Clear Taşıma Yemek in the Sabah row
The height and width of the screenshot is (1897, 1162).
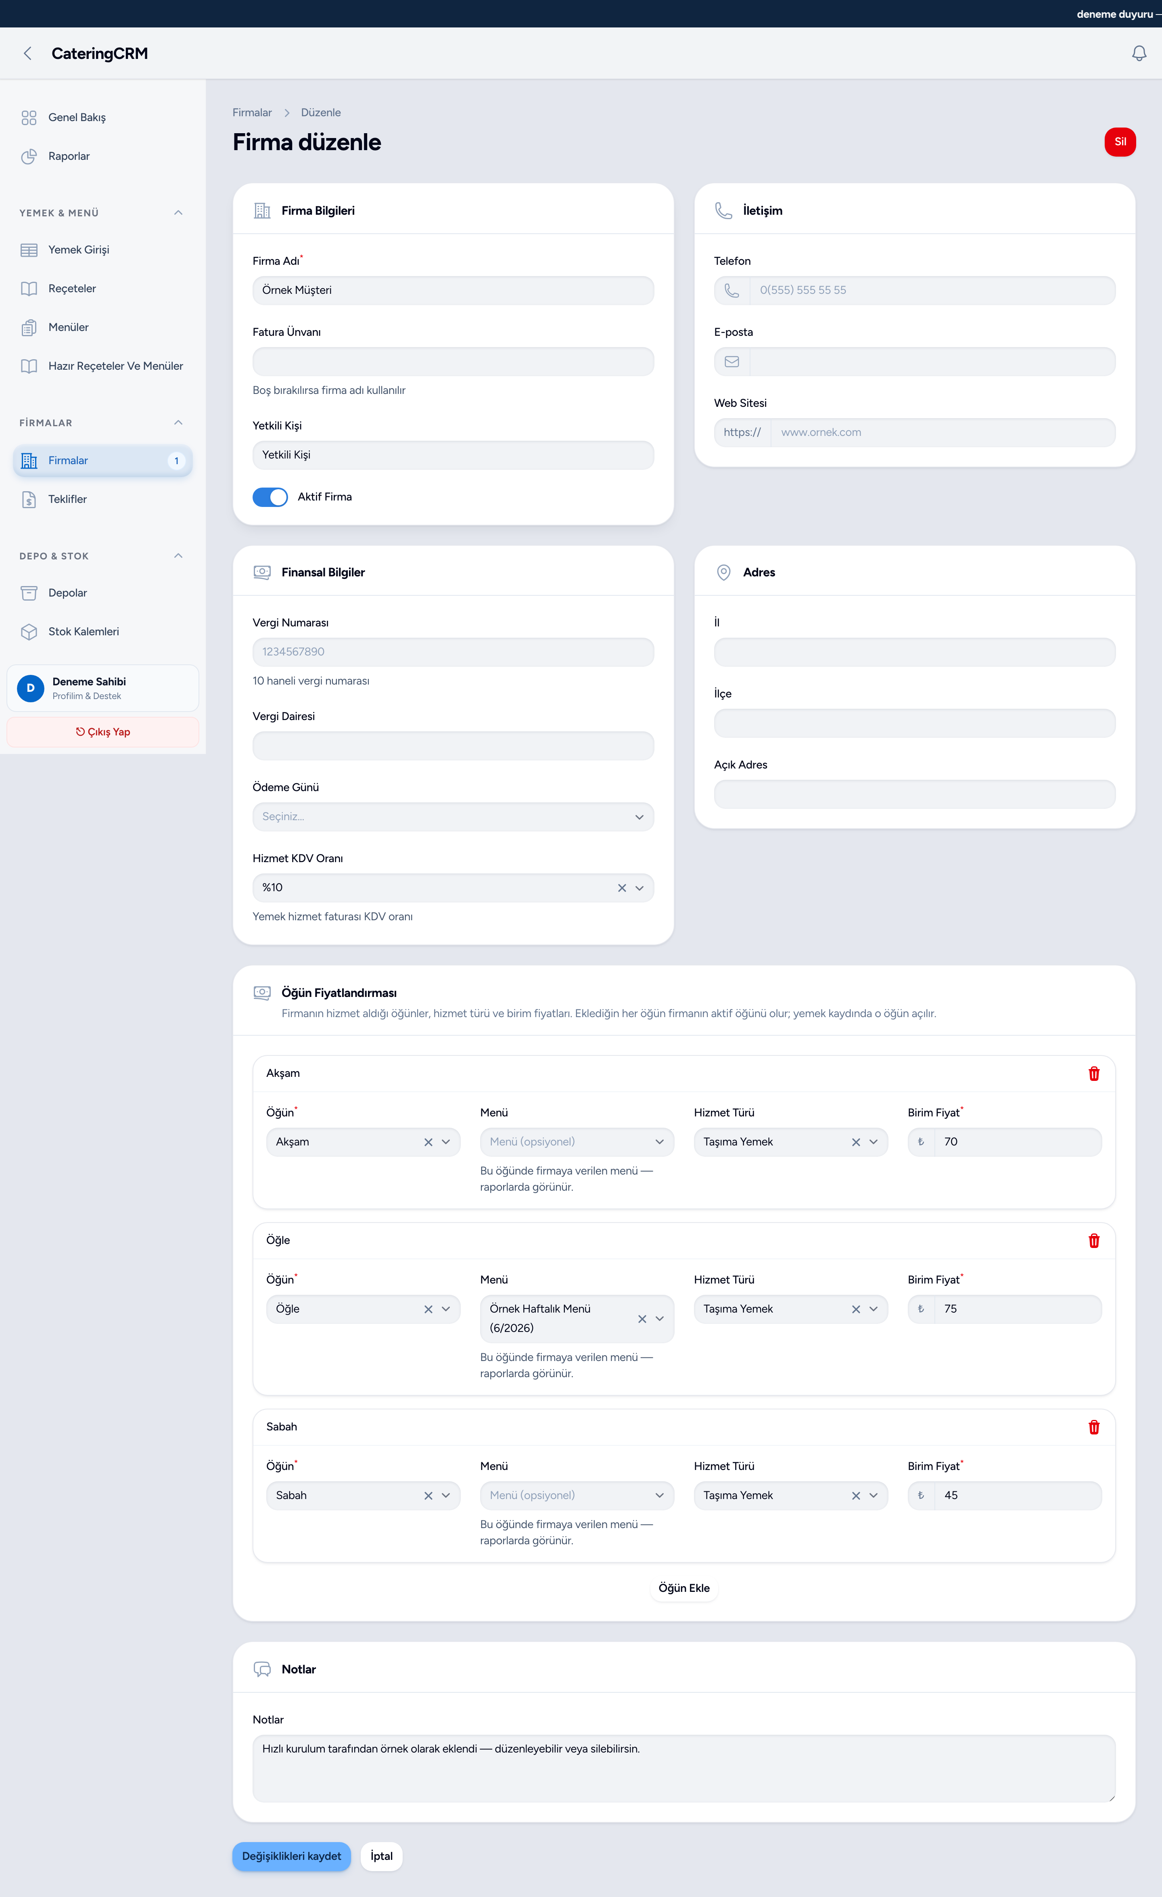pyautogui.click(x=856, y=1495)
